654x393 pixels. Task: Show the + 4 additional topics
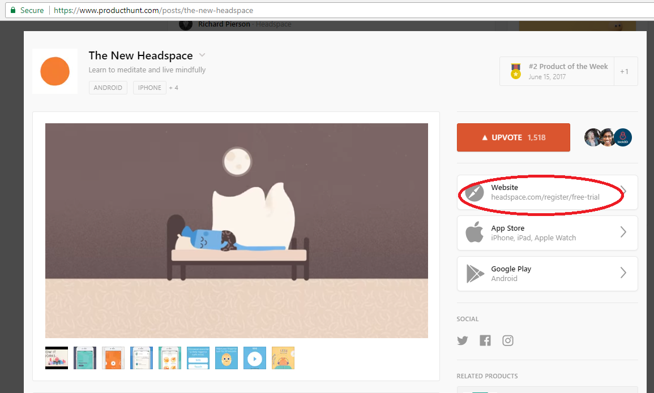pyautogui.click(x=173, y=88)
